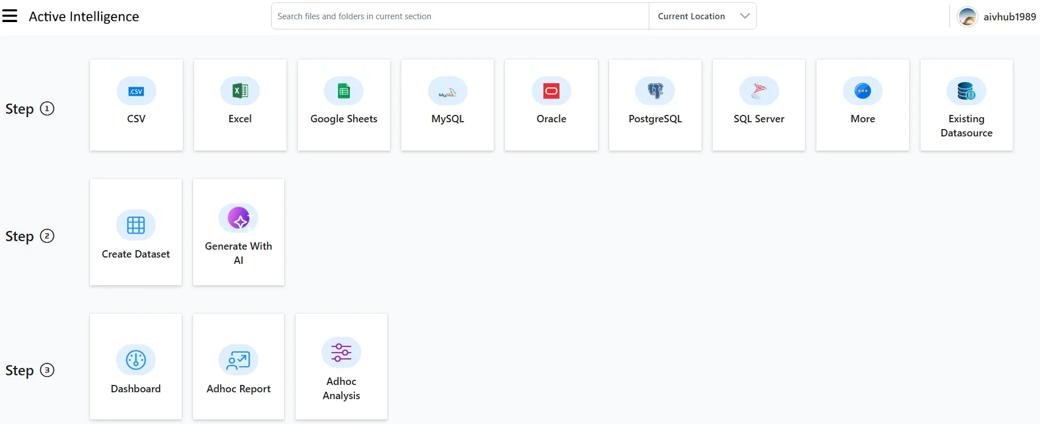The width and height of the screenshot is (1040, 424).
Task: Expand the Current Location dropdown
Action: coord(703,16)
